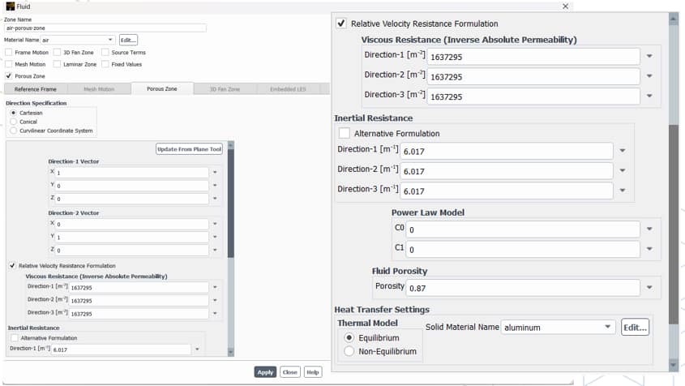Click the Zone Name input field

pyautogui.click(x=105, y=28)
